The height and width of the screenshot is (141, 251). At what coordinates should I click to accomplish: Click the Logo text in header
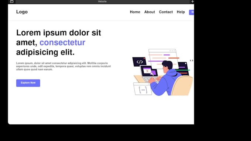[22, 12]
